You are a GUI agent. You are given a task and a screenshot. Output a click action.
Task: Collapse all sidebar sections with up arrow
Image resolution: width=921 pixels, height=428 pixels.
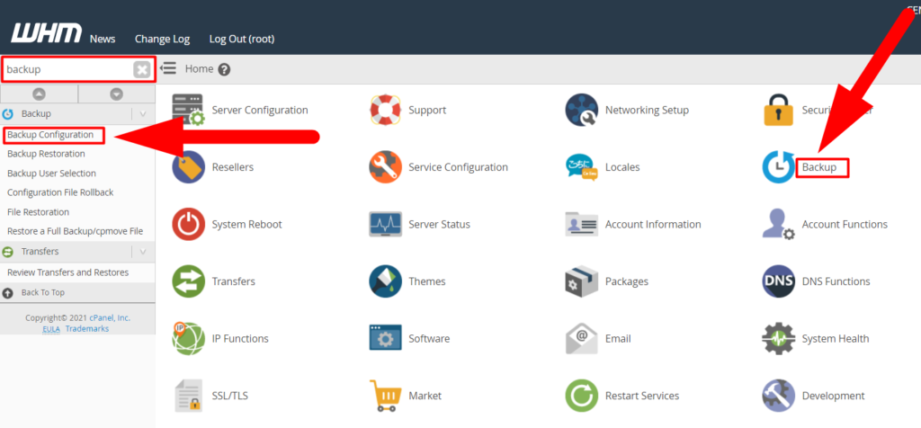[x=39, y=94]
